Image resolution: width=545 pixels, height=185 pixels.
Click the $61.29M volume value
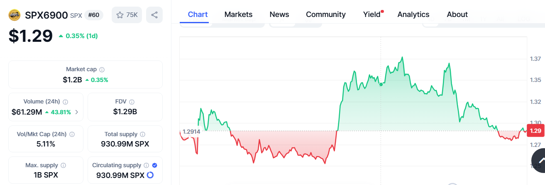tap(27, 112)
